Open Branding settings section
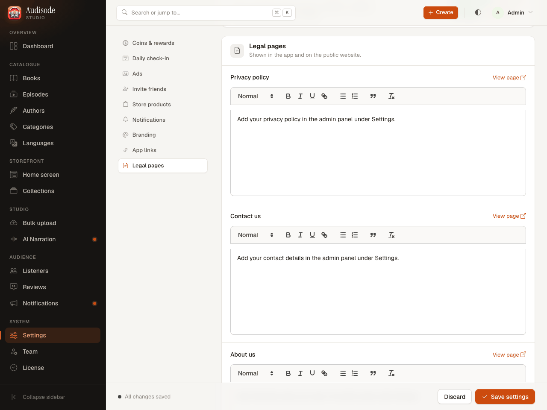The height and width of the screenshot is (410, 547). 163,135
